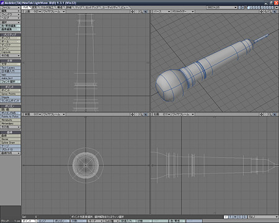This screenshot has width=279, height=223.
Task: Maximize the perspective viewport
Action: (x=275, y=12)
